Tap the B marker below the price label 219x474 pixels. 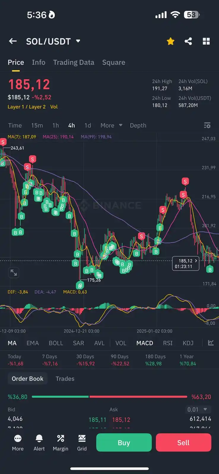pyautogui.click(x=210, y=269)
